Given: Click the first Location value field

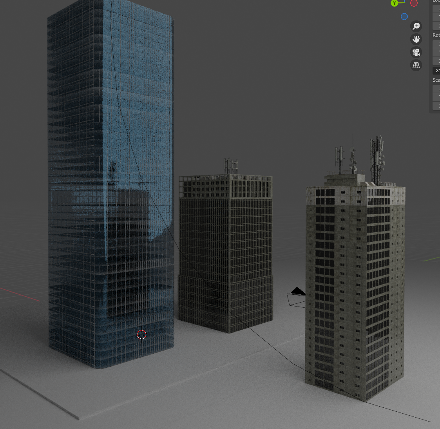Looking at the screenshot, I should point(436,9).
